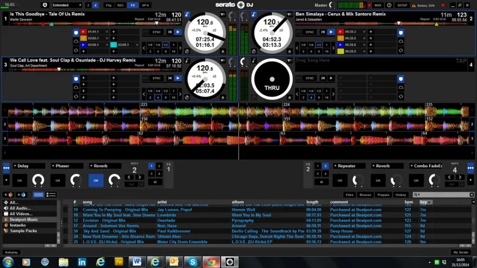477x268 pixels.
Task: Sort library by key column header
Action: click(x=426, y=202)
